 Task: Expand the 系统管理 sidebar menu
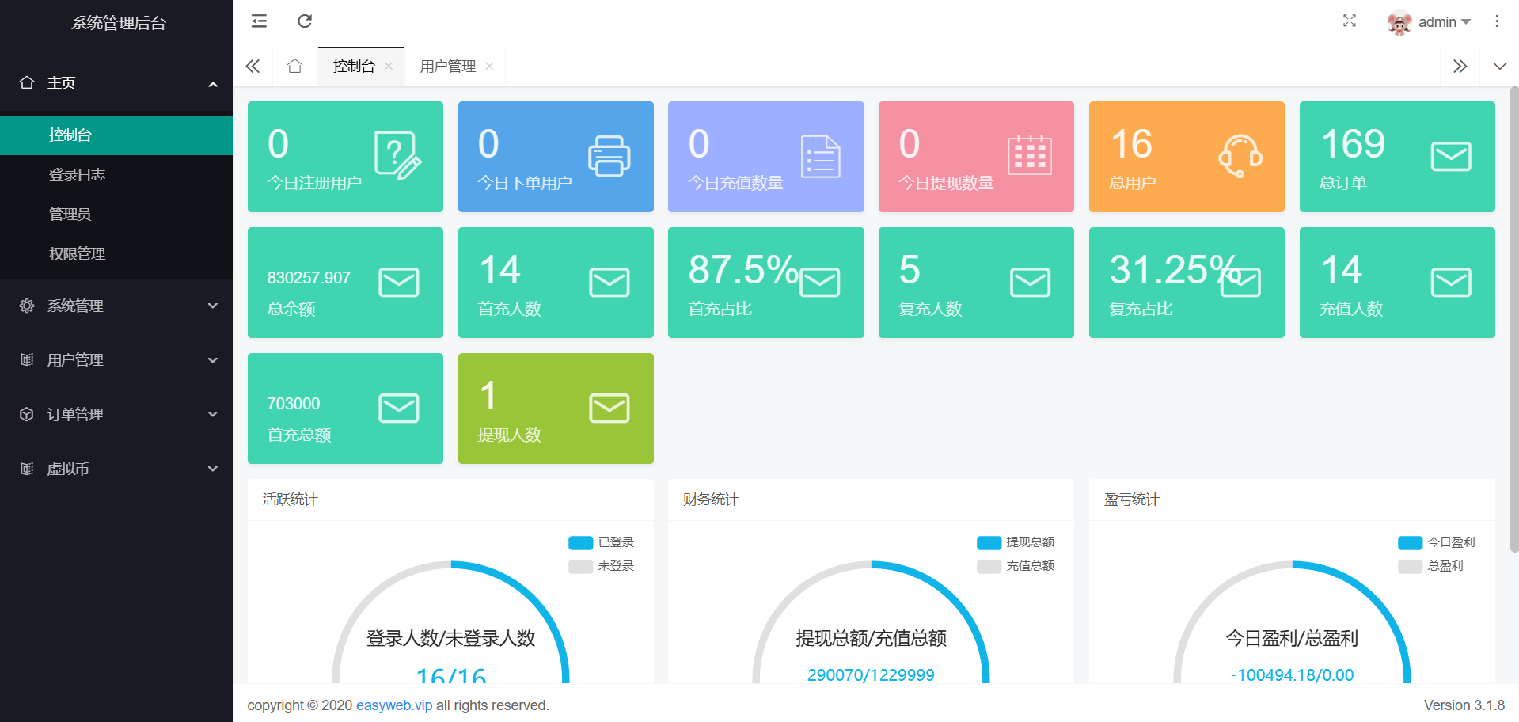pos(116,306)
